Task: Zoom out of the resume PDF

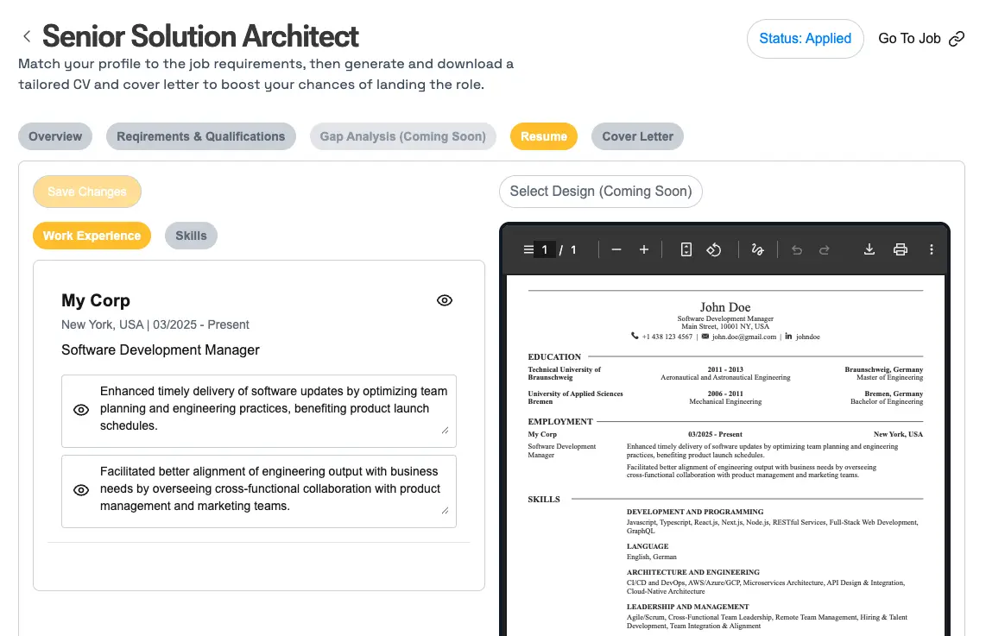Action: 616,249
